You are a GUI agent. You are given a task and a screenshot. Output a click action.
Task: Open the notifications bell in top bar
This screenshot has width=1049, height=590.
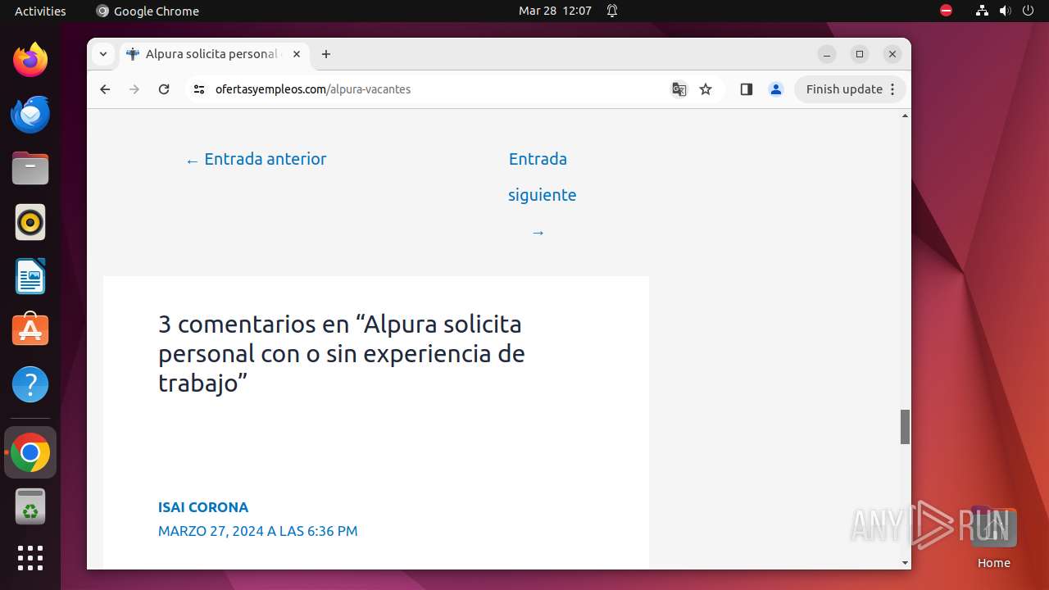612,11
